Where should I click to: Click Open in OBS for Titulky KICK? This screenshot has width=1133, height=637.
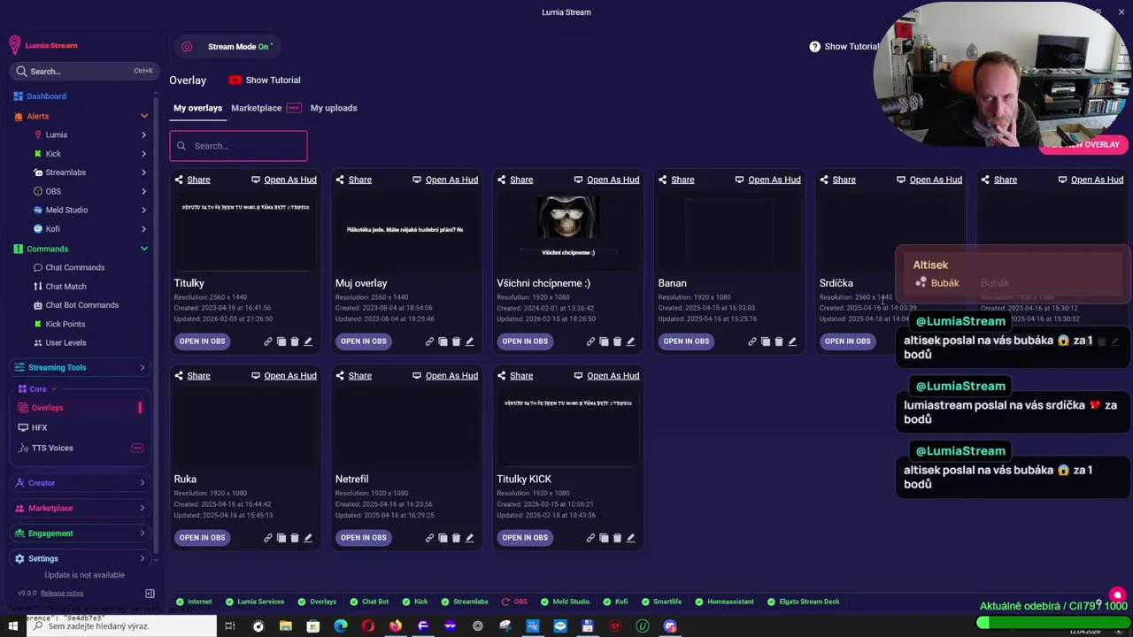(525, 538)
